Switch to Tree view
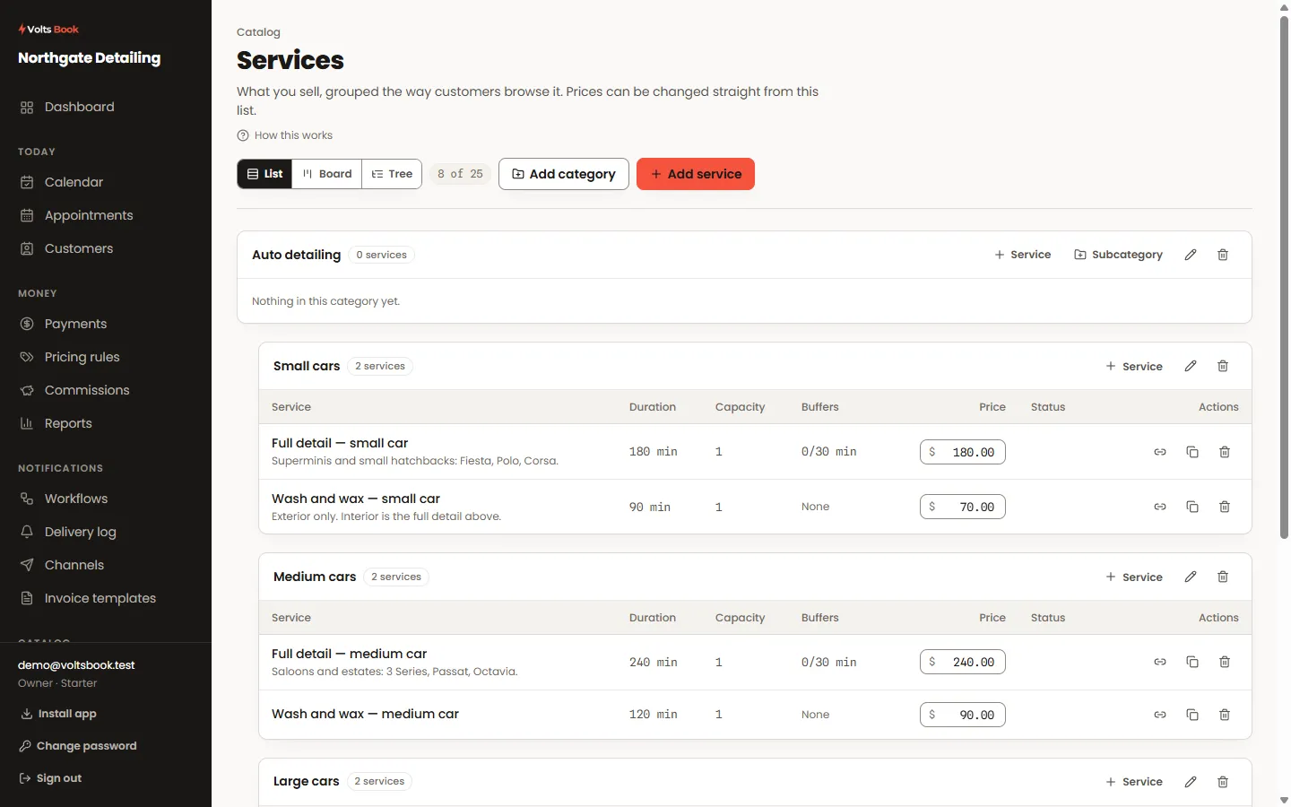 tap(392, 174)
